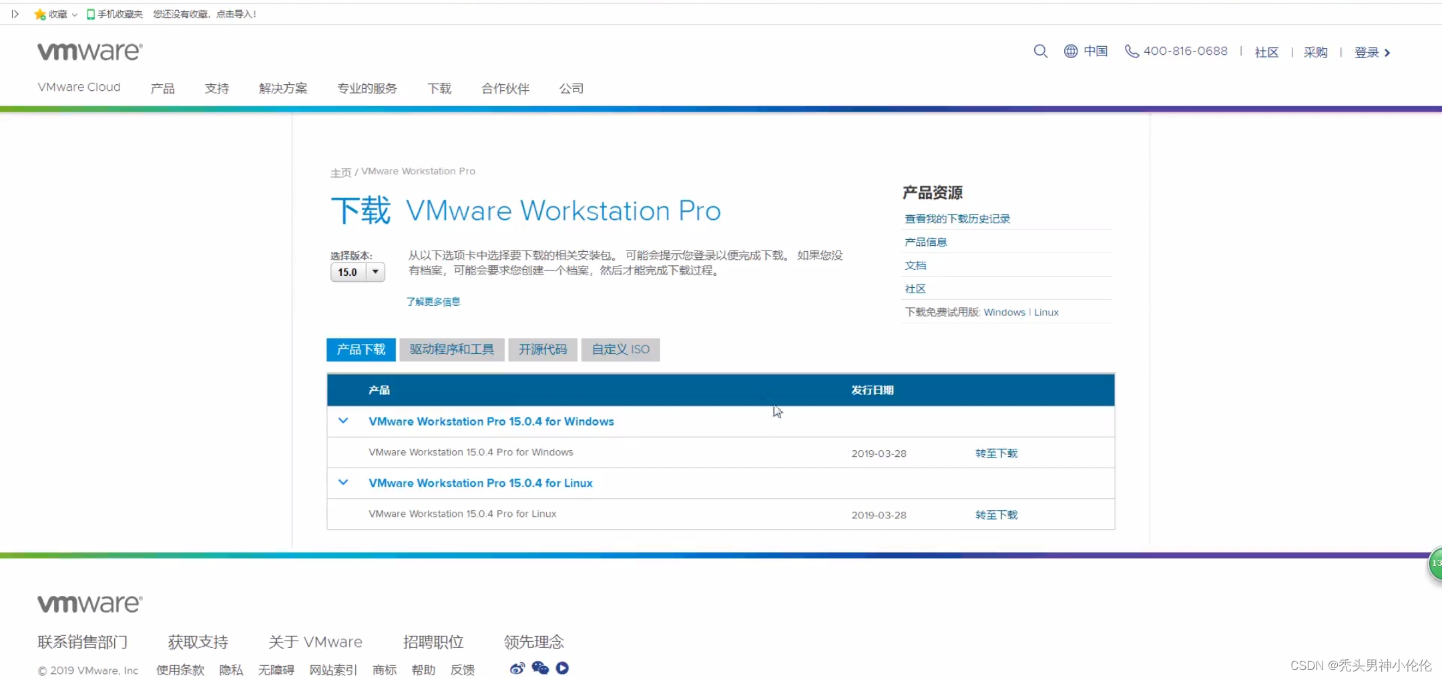Click the globe region icon
The image size is (1442, 678).
pos(1071,51)
